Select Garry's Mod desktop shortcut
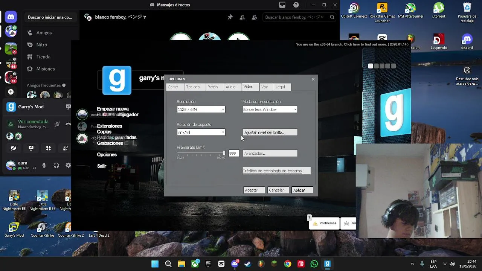Viewport: 482px width, 271px height. [14, 230]
